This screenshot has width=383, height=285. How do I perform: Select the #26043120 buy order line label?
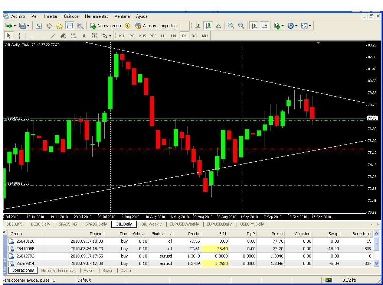coord(17,119)
